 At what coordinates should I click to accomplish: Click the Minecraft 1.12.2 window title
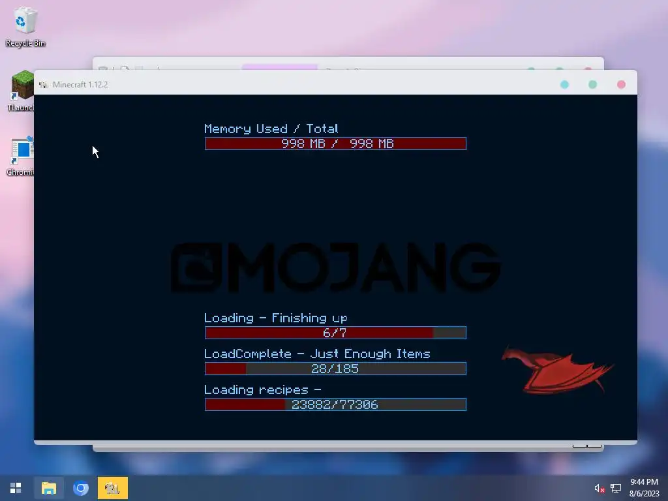coord(80,84)
